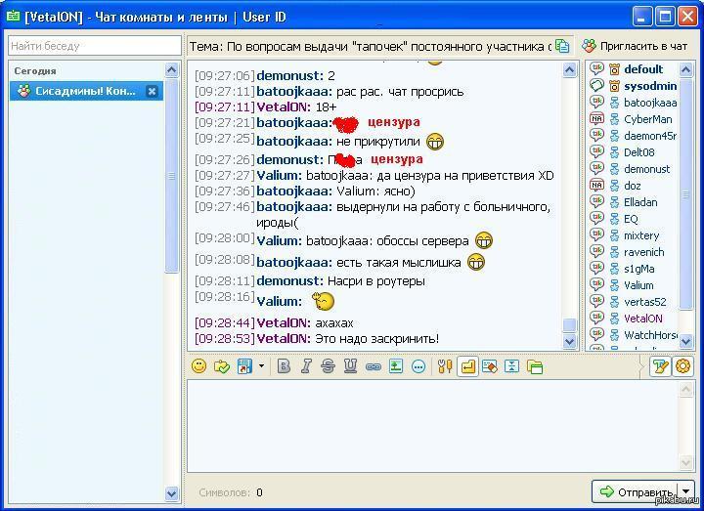Select the Сисадмины conversation tab
The width and height of the screenshot is (704, 511).
tap(78, 91)
